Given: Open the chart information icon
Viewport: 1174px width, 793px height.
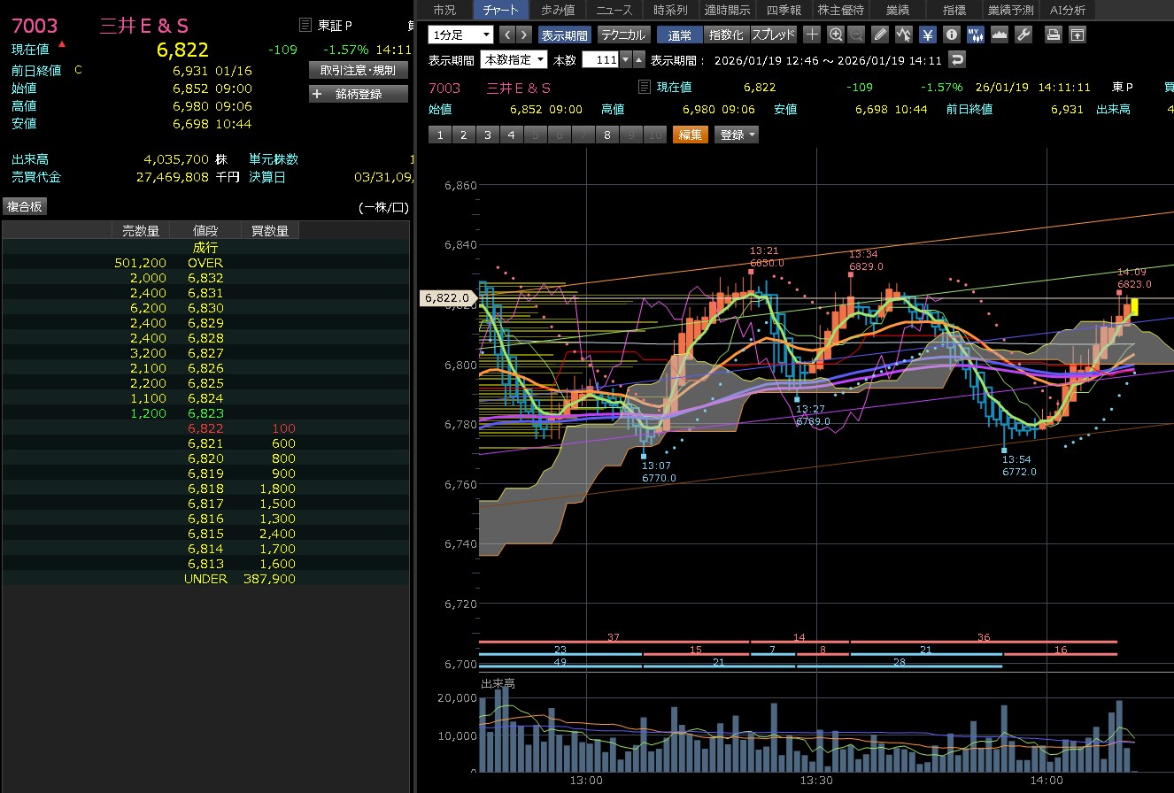Looking at the screenshot, I should 952,35.
